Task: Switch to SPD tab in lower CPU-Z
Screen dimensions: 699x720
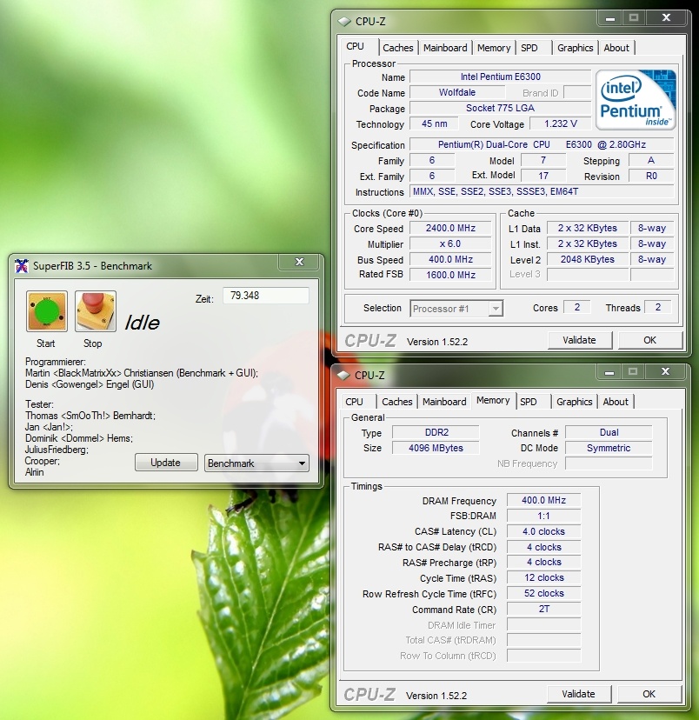Action: (529, 402)
